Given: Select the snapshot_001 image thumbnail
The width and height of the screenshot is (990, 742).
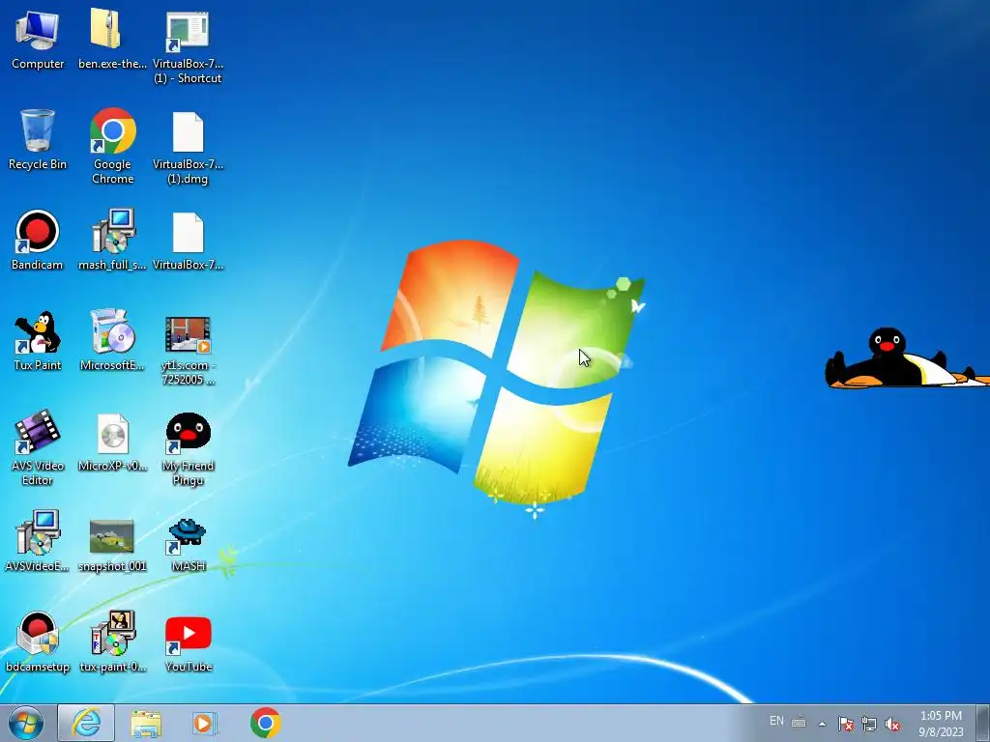Looking at the screenshot, I should 112,545.
